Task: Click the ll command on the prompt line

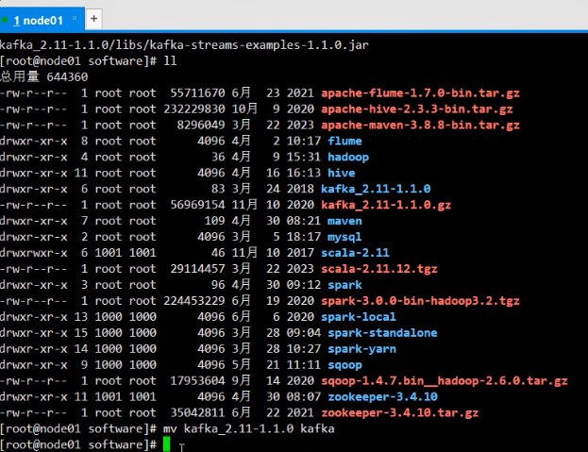Action: (170, 60)
